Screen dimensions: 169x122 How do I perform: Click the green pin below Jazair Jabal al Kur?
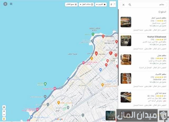click(x=93, y=34)
